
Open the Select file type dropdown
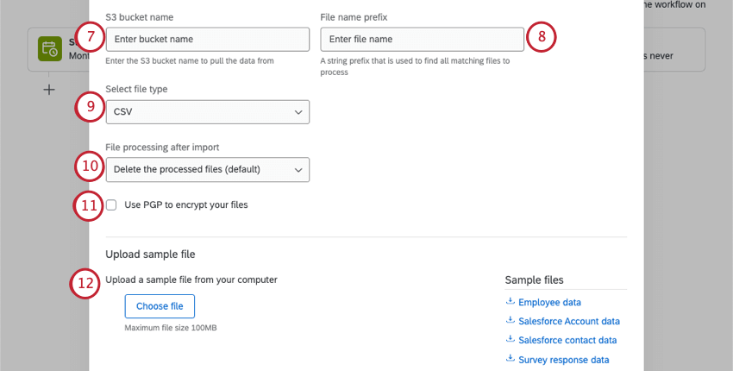tap(207, 112)
